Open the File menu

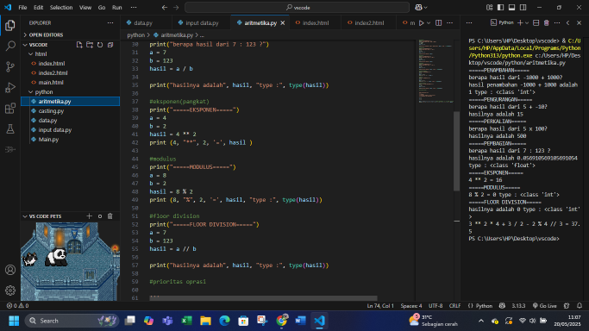coord(22,7)
